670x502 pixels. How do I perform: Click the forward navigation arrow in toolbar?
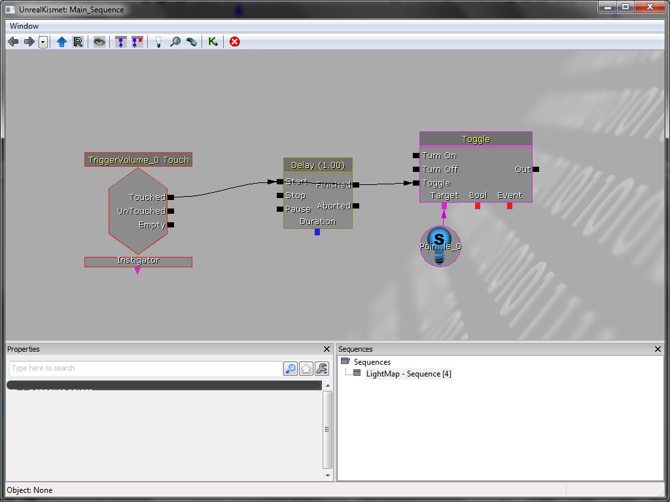point(29,42)
